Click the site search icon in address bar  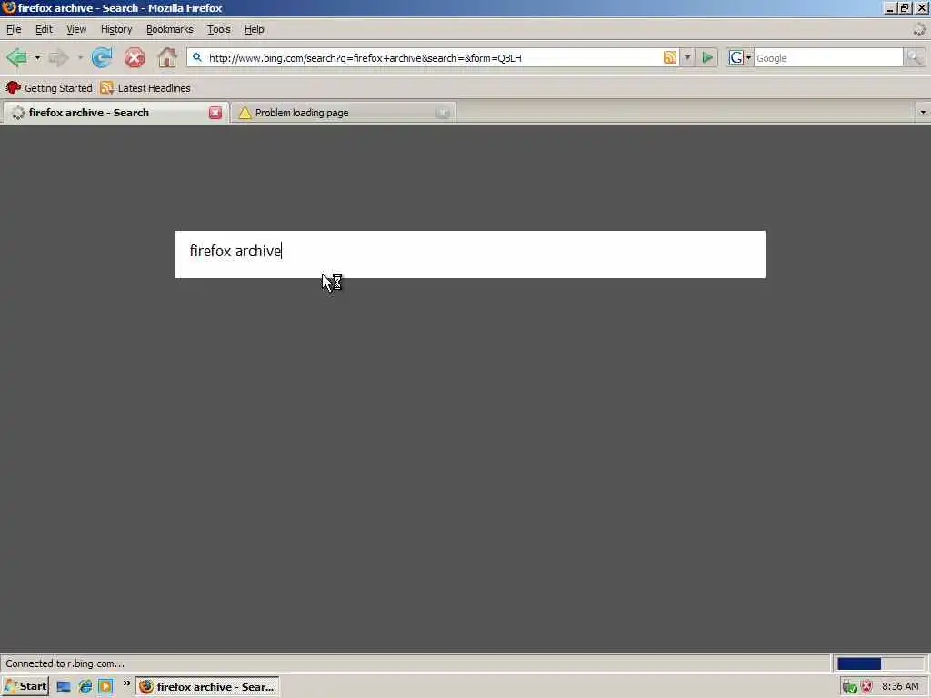tap(197, 57)
